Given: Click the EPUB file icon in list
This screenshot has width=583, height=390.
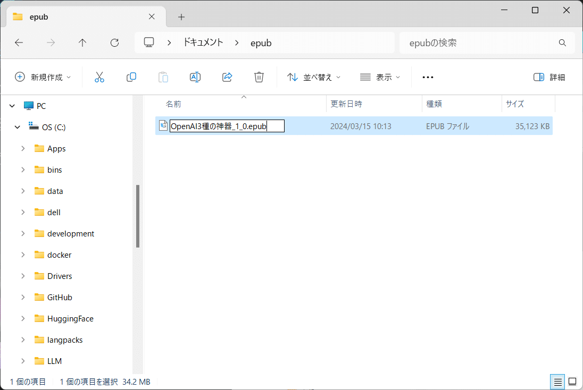Looking at the screenshot, I should coord(163,125).
